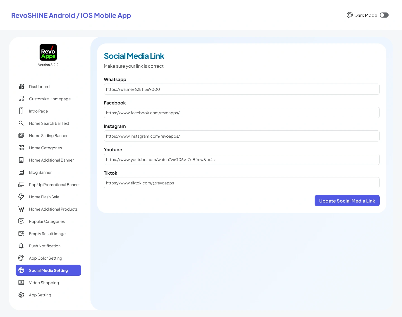This screenshot has height=317, width=402.
Task: Click the Version 8.2.2 text
Action: coord(48,65)
